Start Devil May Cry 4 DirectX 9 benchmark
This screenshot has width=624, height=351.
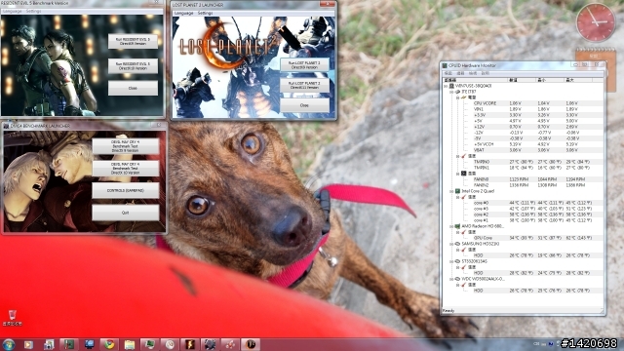coord(126,146)
